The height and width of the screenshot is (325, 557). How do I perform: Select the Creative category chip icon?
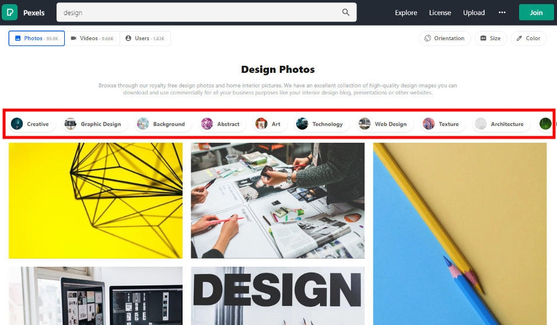point(17,124)
